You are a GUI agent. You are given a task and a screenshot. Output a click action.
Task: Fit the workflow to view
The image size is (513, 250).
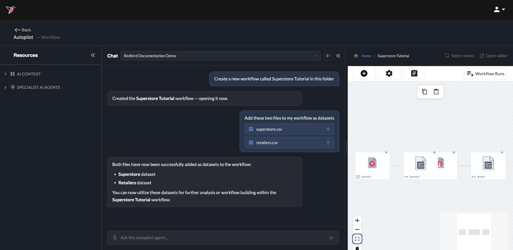click(x=357, y=239)
